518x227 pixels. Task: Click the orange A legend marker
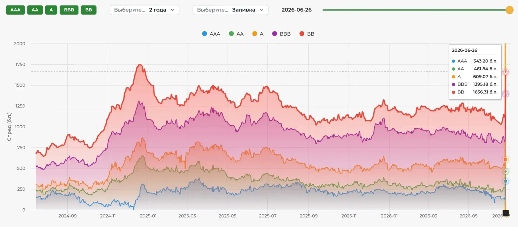(255, 34)
